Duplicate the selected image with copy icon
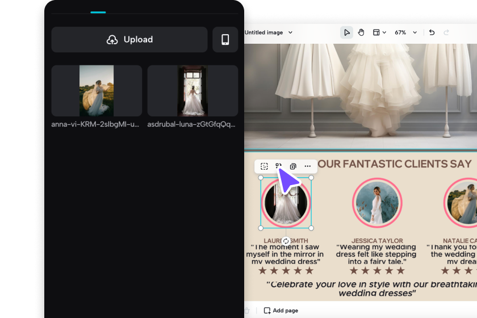The width and height of the screenshot is (477, 318). [293, 166]
